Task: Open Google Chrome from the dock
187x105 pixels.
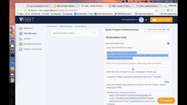Action: (12, 32)
